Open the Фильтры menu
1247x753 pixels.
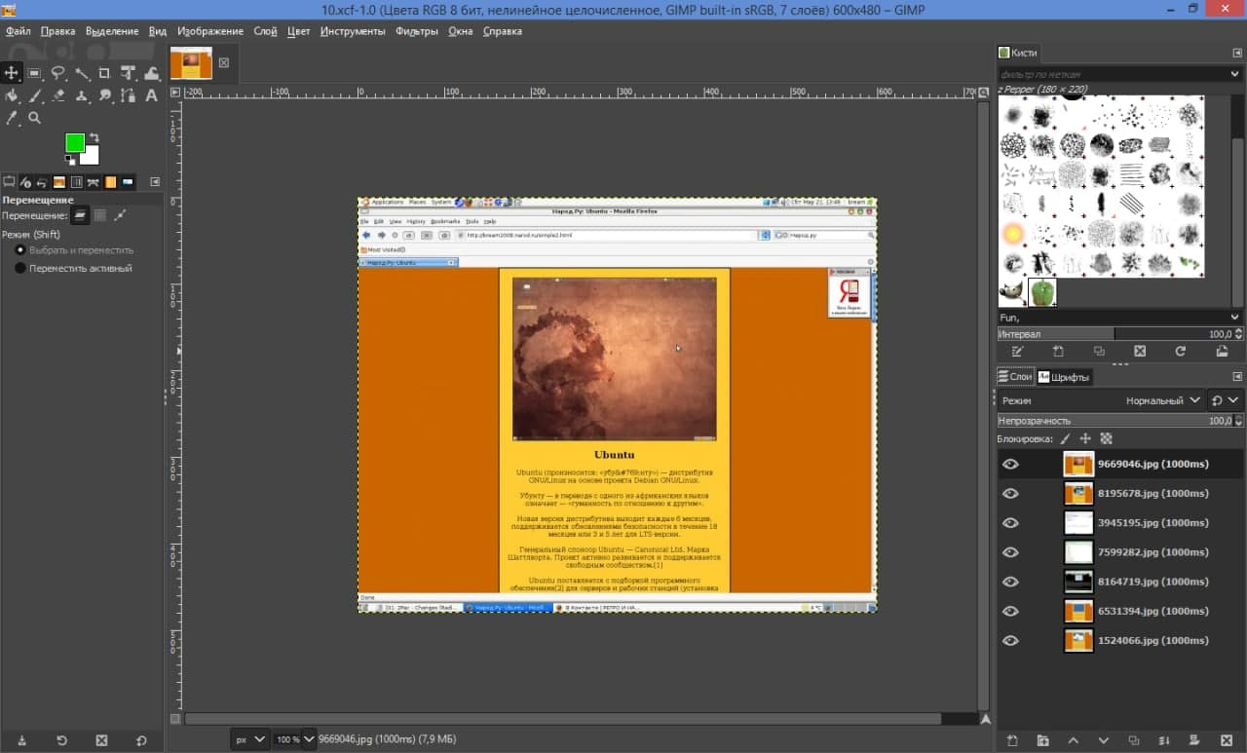click(416, 31)
